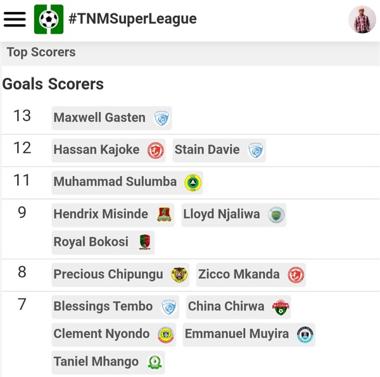Open the Blessings Tembo player entry

click(x=115, y=307)
